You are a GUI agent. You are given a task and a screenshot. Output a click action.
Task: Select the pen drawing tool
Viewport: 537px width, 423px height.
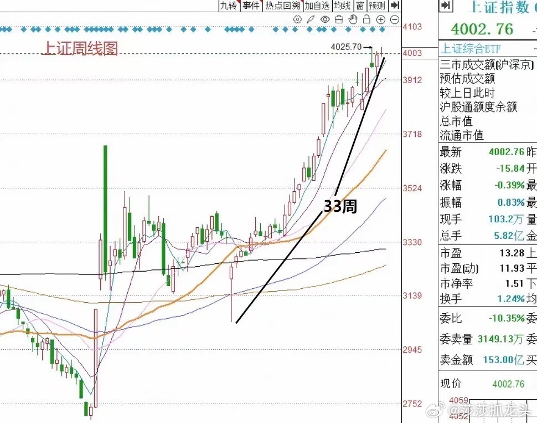point(311,19)
